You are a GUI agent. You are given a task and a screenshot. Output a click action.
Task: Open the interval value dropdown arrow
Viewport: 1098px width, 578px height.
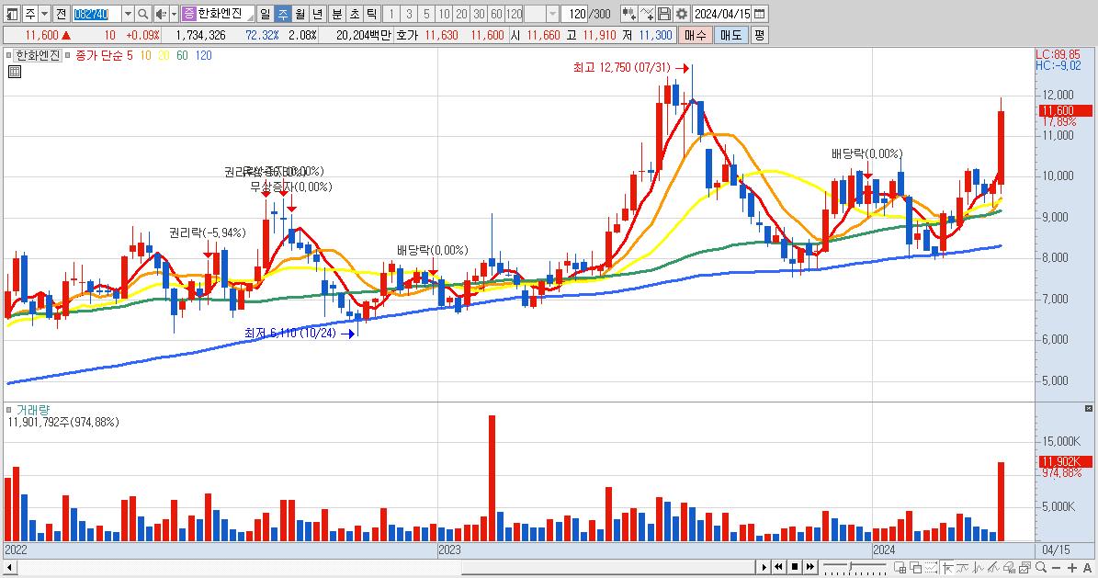tap(552, 13)
